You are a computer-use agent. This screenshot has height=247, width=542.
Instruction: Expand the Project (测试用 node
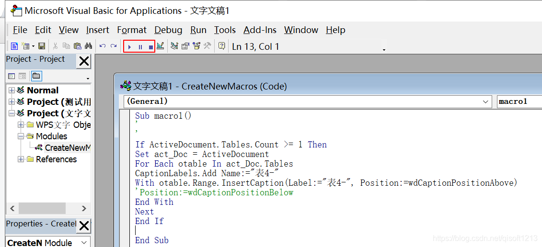pos(12,101)
